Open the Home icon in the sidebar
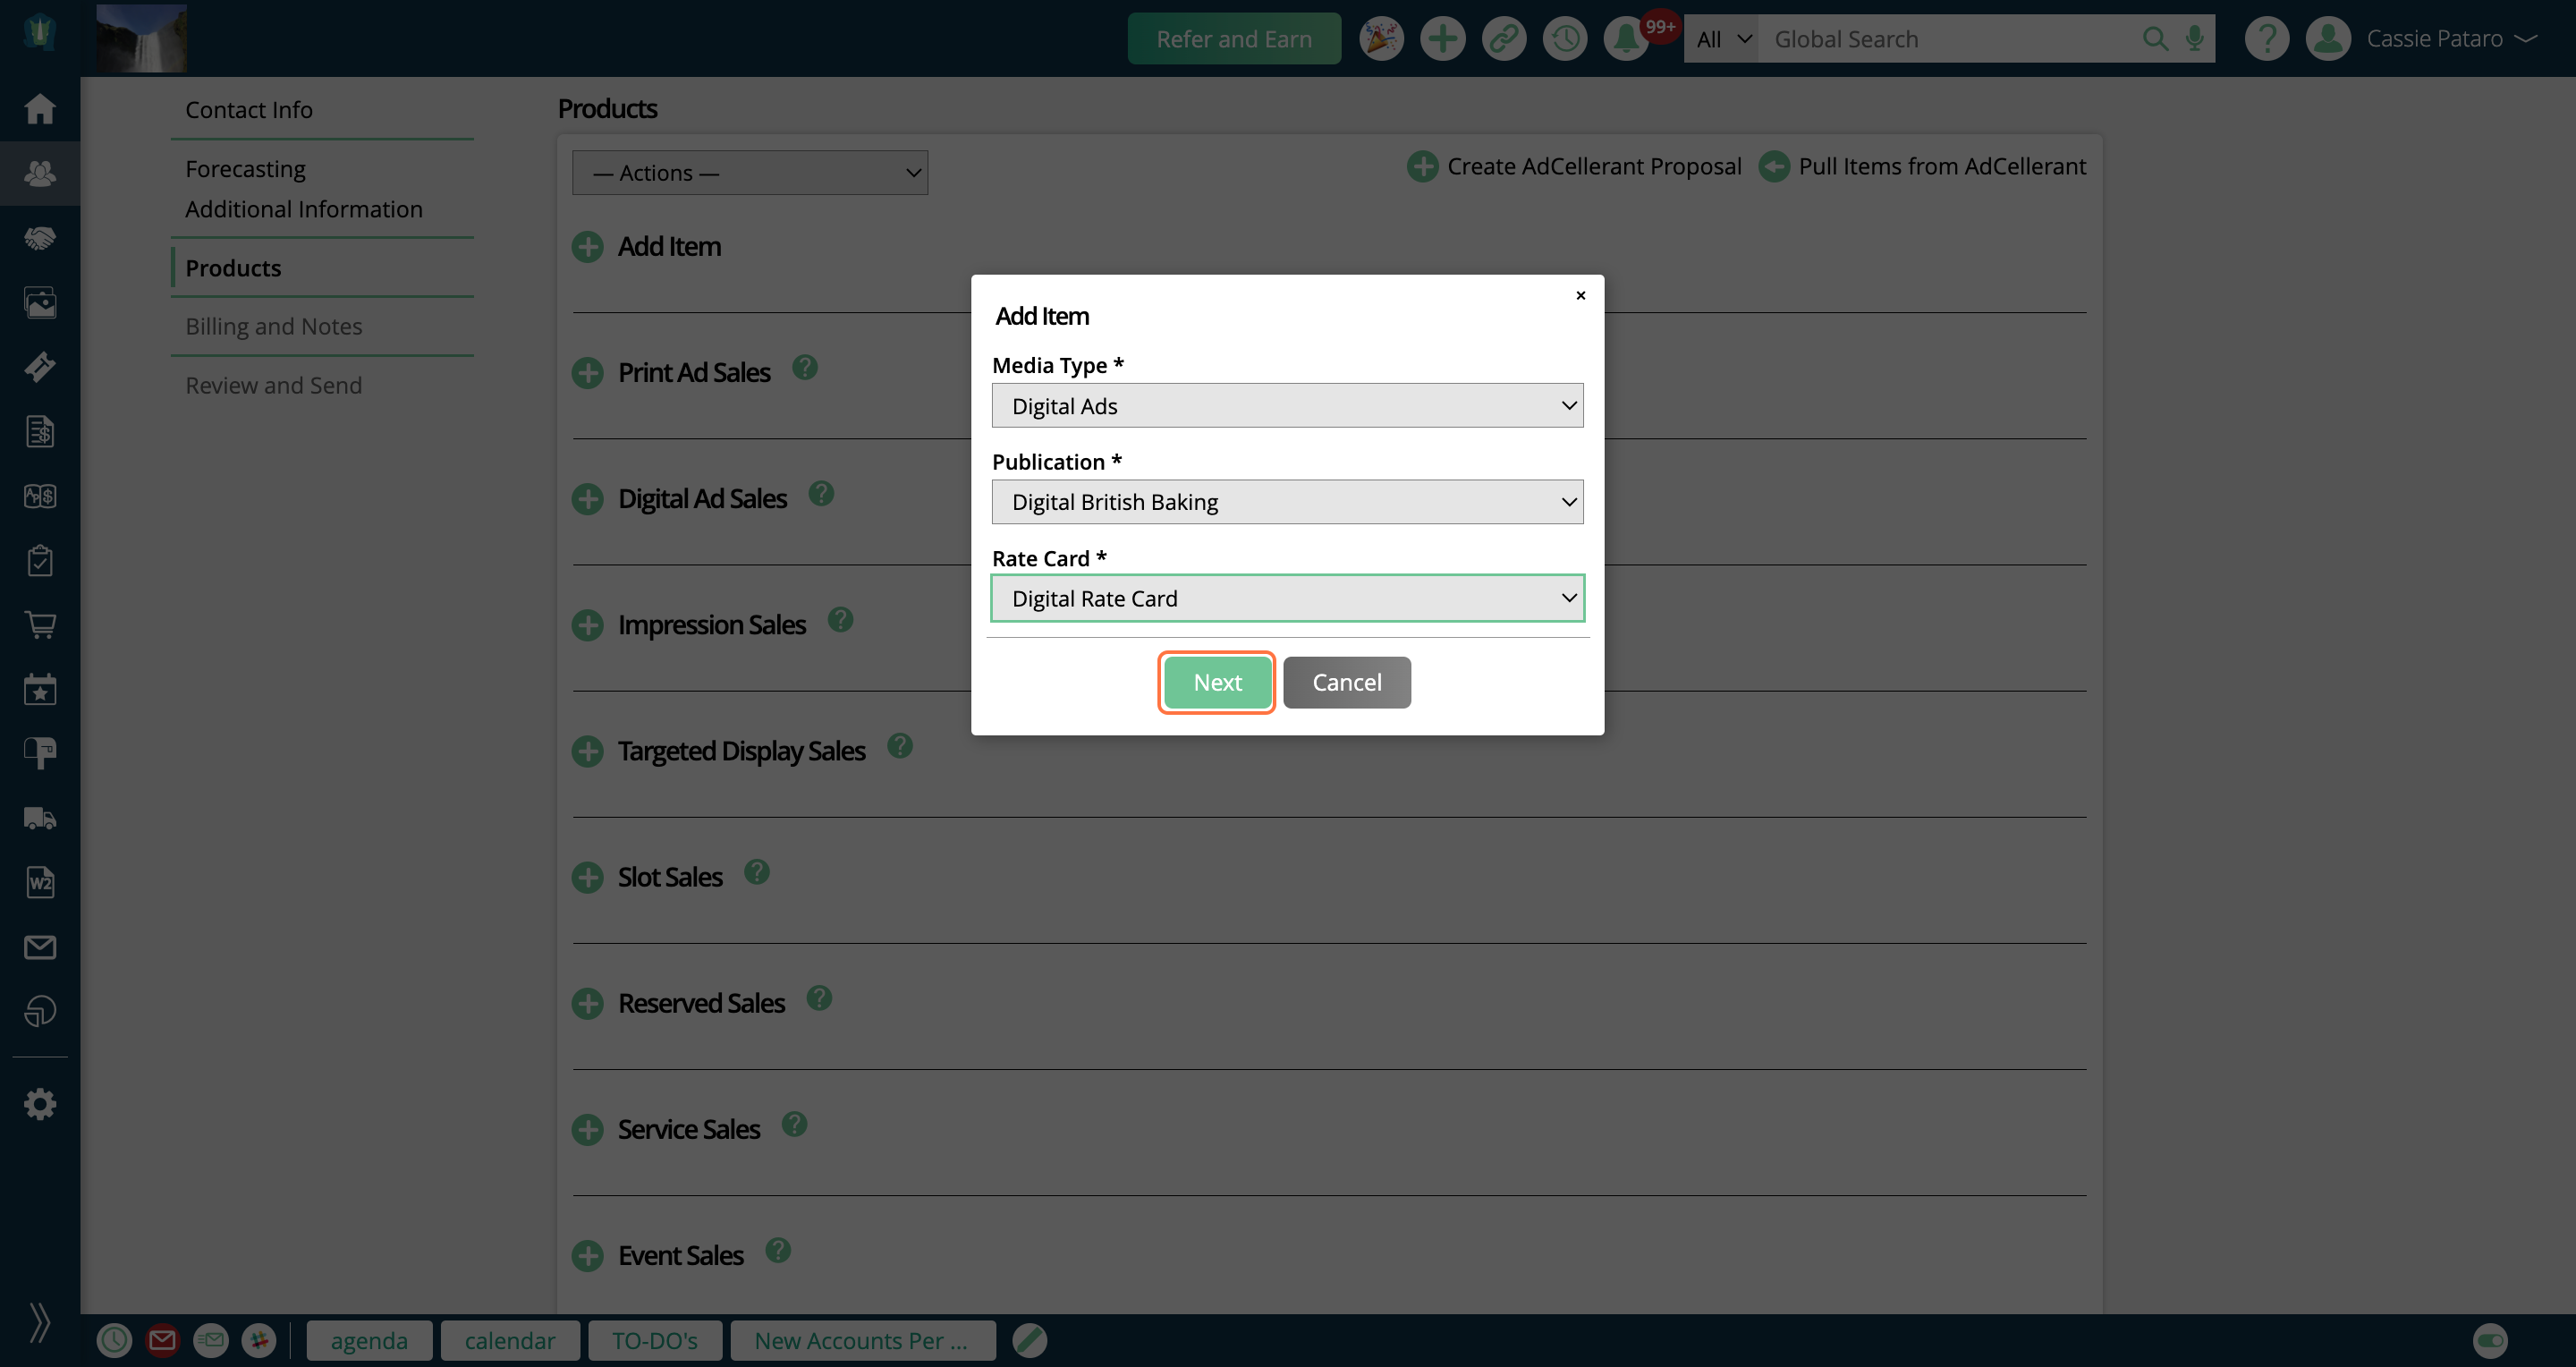The width and height of the screenshot is (2576, 1367). 40,108
